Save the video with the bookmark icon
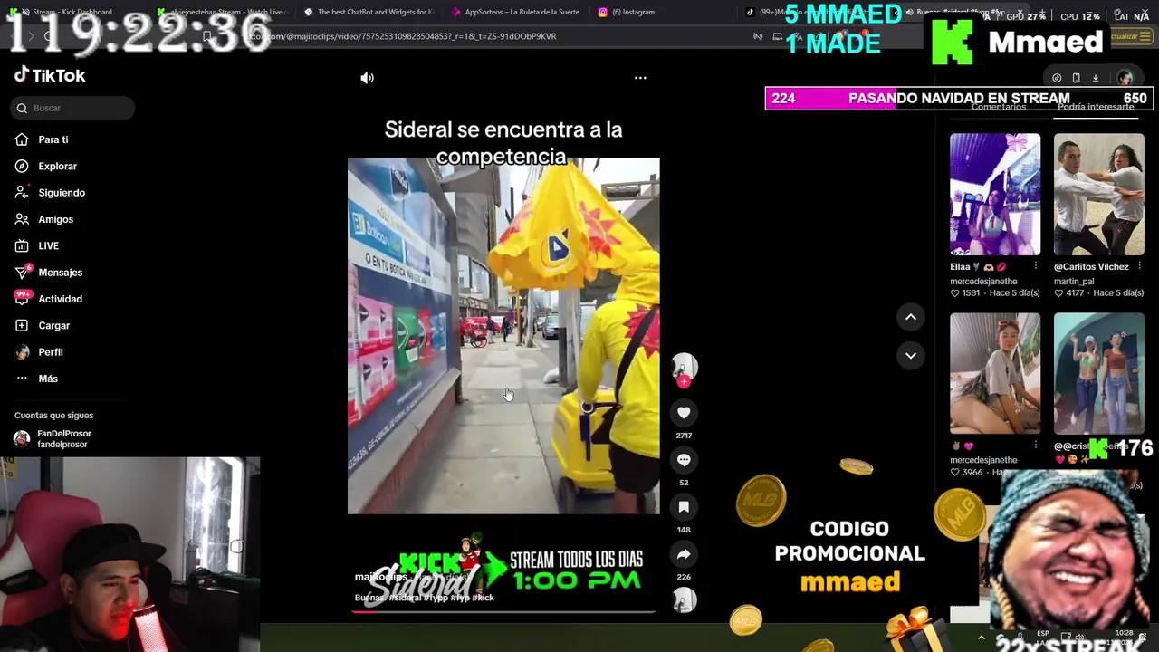1159x652 pixels. (x=684, y=507)
